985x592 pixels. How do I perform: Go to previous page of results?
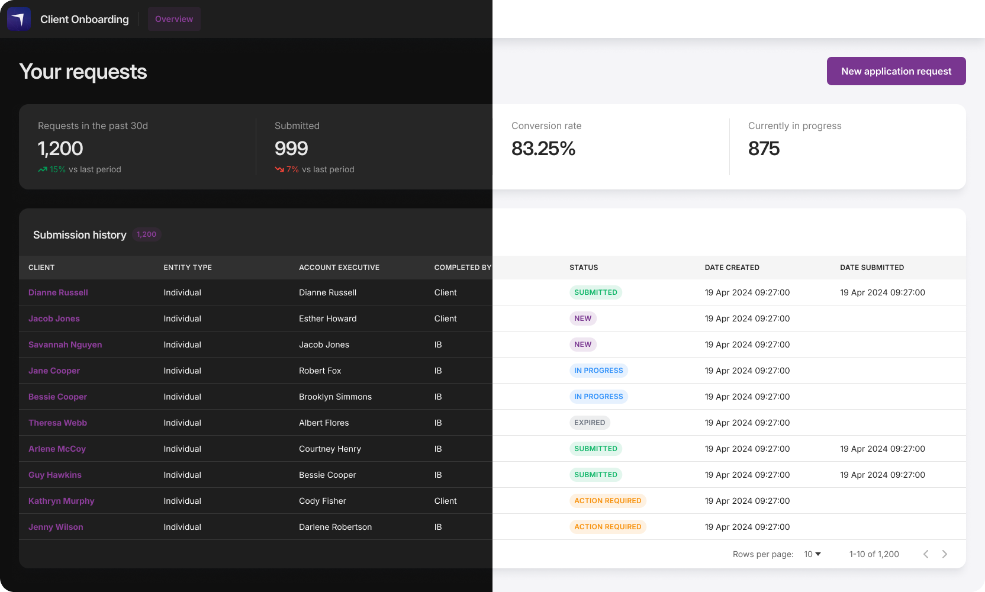pos(926,554)
